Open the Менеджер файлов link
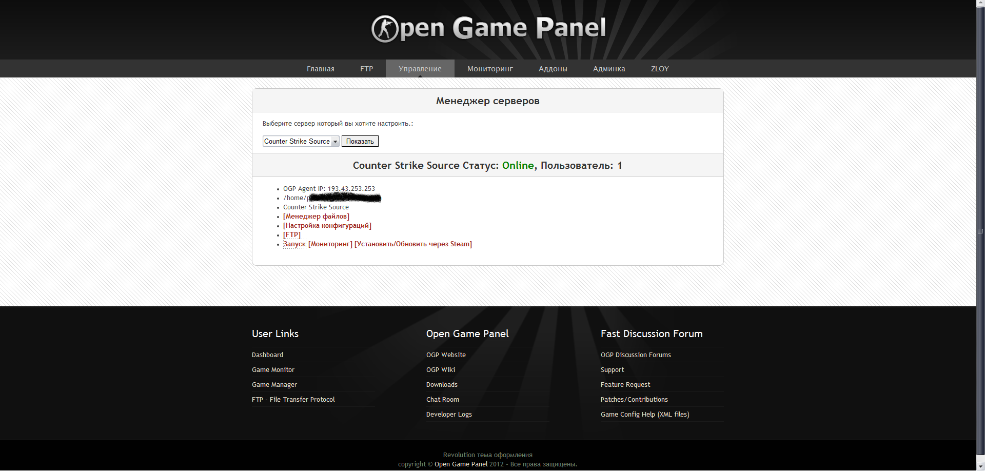985x471 pixels. [x=316, y=217]
